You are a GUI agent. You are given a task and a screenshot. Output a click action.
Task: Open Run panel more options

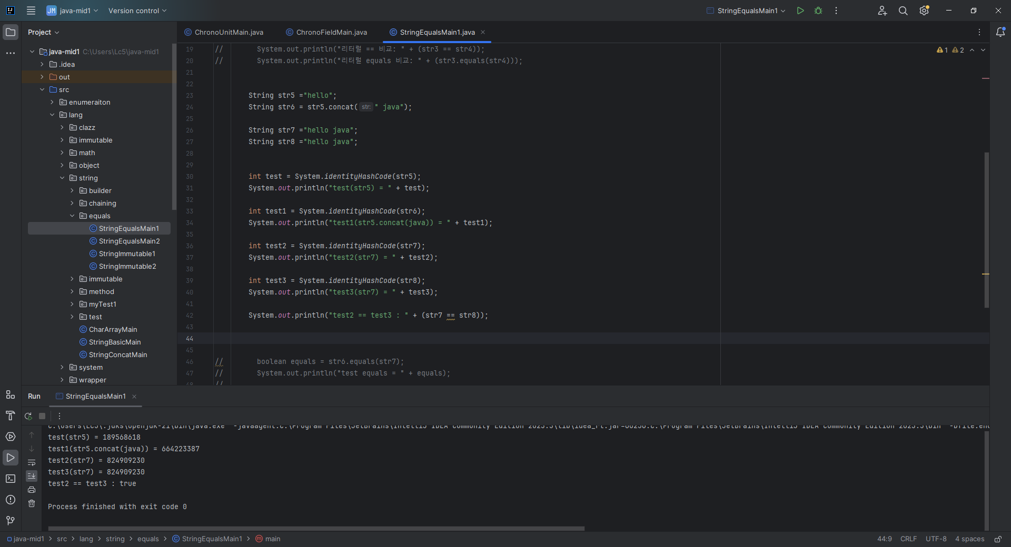(60, 416)
